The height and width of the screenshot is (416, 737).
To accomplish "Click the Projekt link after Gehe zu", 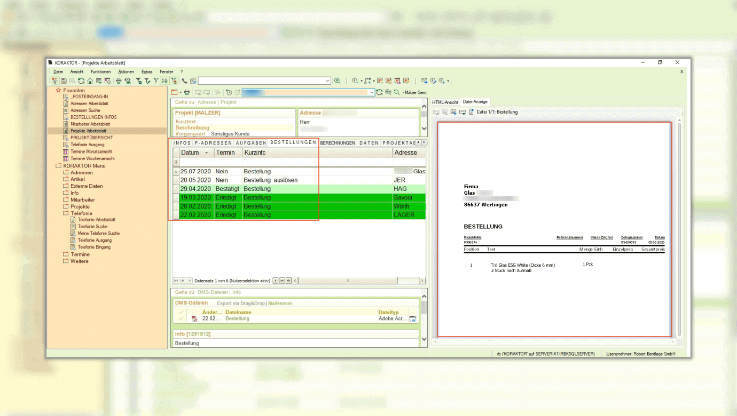I will point(228,102).
